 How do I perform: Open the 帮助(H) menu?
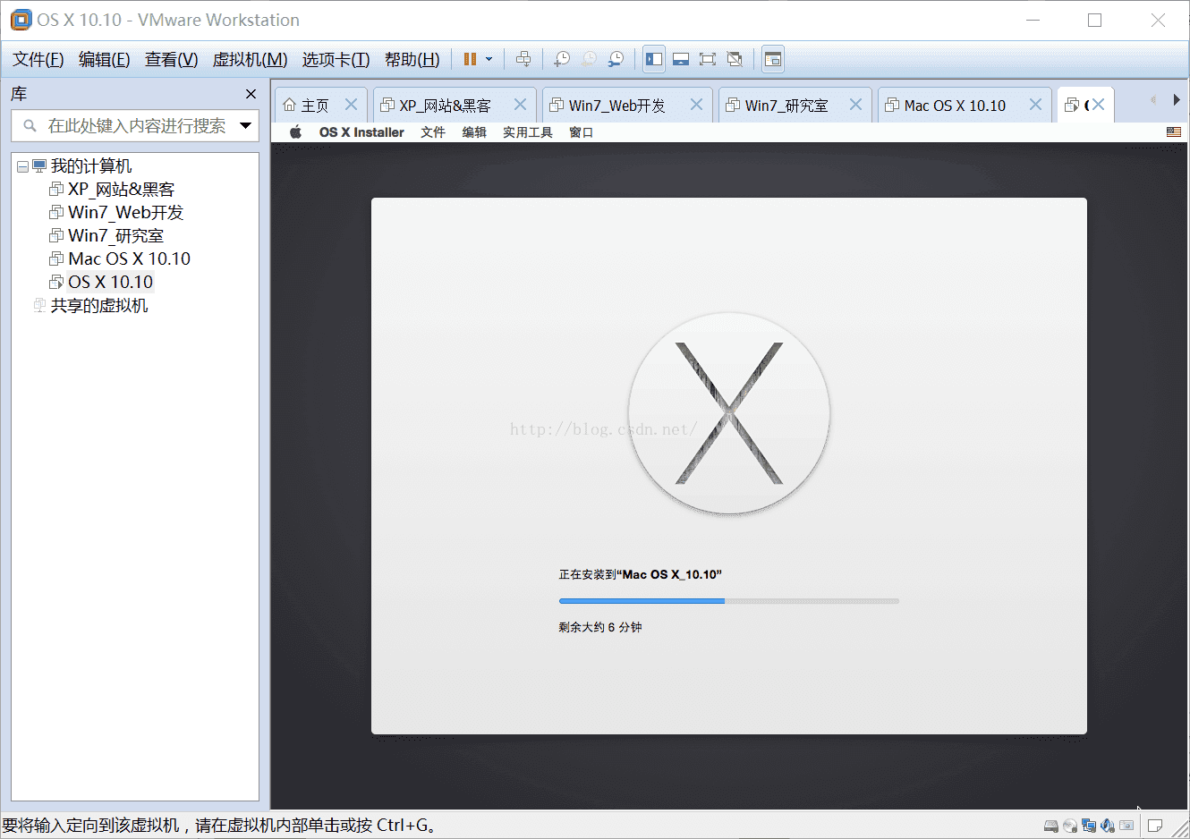click(x=412, y=59)
